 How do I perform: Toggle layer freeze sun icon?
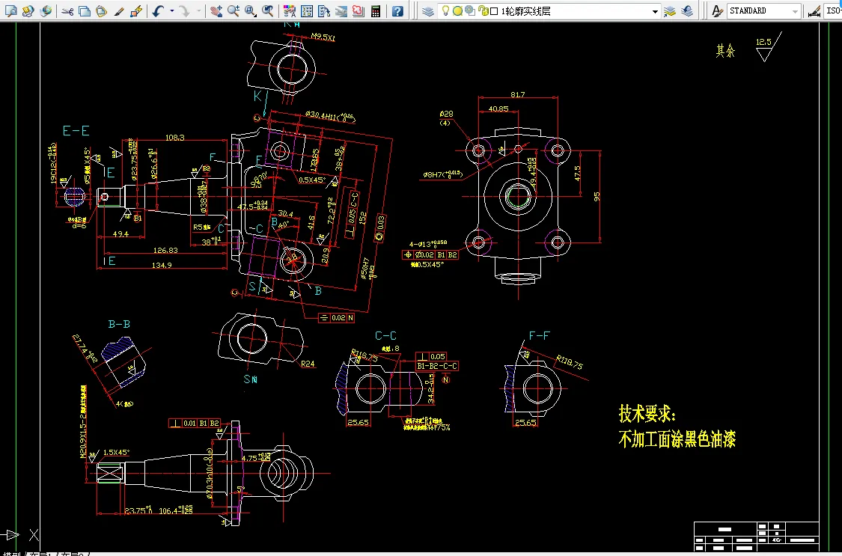457,10
